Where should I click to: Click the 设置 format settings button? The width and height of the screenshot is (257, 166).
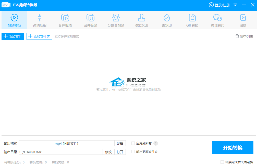pyautogui.click(x=120, y=143)
